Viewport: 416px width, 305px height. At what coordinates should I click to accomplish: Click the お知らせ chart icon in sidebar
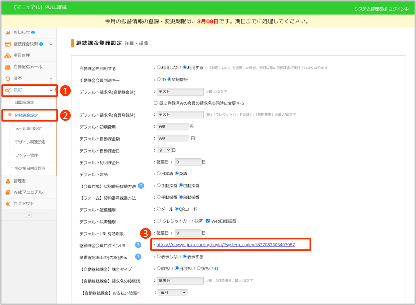7,33
